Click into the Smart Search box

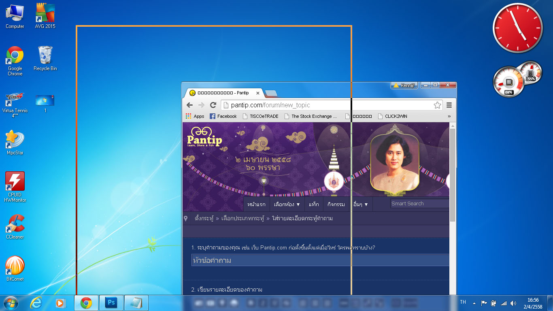(420, 203)
